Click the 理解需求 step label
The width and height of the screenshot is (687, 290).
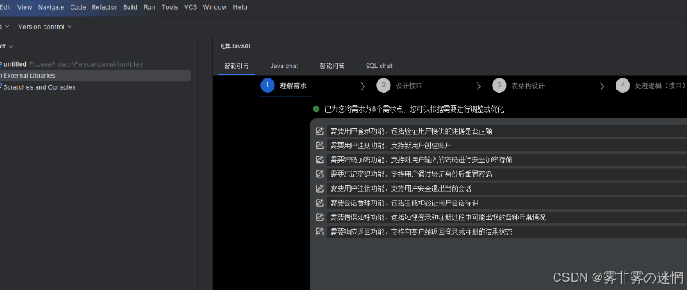click(x=293, y=86)
